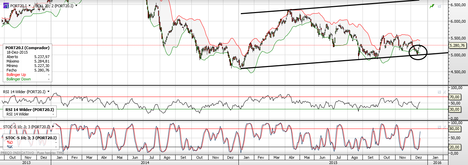The width and height of the screenshot is (468, 165).
Task: Click the 4.500,00 price axis label
Action: click(x=458, y=72)
